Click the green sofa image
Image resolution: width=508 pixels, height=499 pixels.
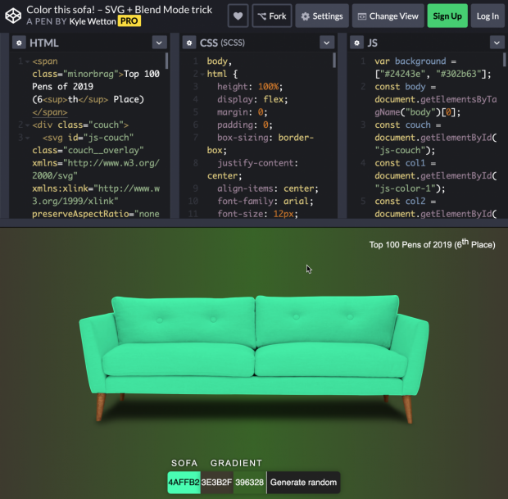254,359
